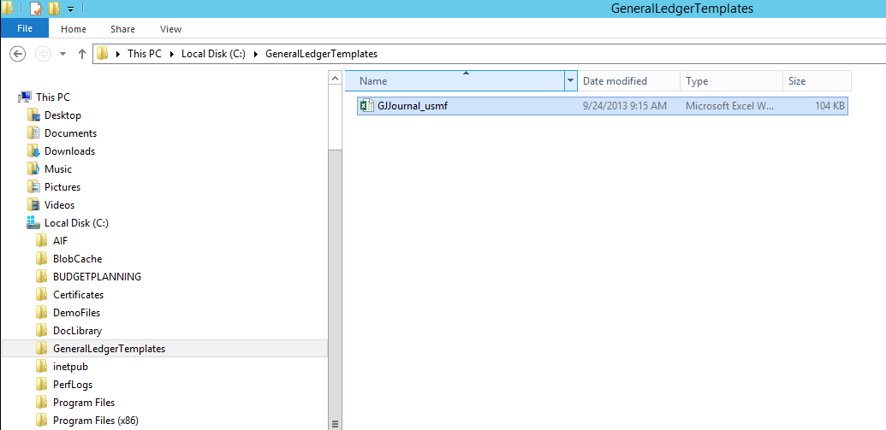
Task: Open the Music library icon in sidebar
Action: [x=33, y=169]
